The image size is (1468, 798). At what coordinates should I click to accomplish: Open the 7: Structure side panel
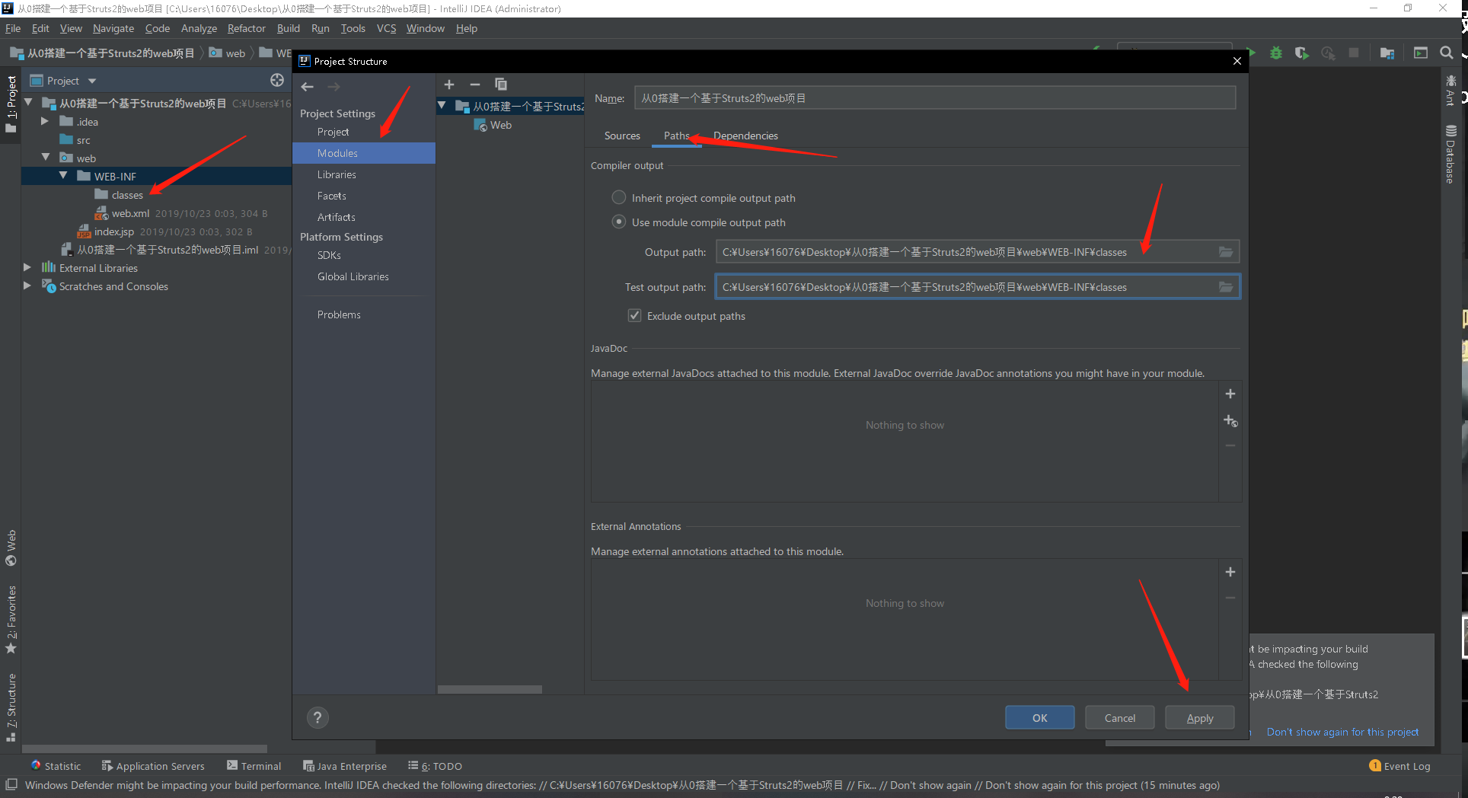(x=11, y=707)
